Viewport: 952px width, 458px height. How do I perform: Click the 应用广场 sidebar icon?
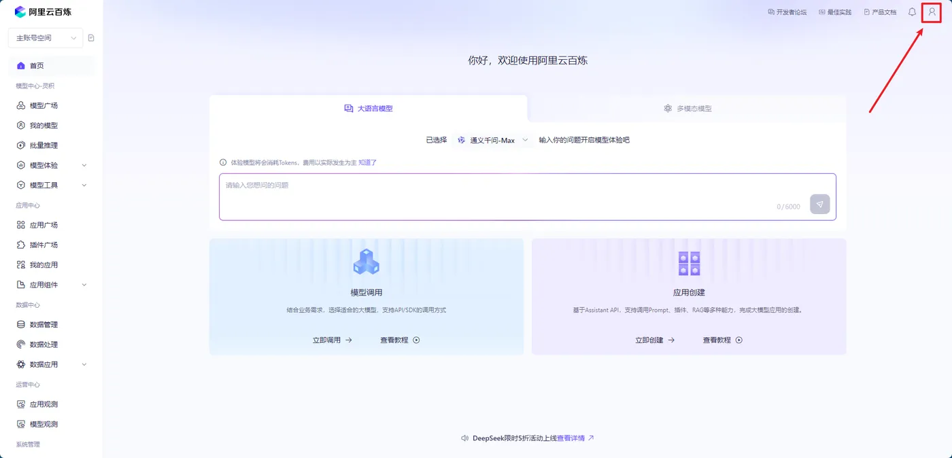pyautogui.click(x=20, y=225)
